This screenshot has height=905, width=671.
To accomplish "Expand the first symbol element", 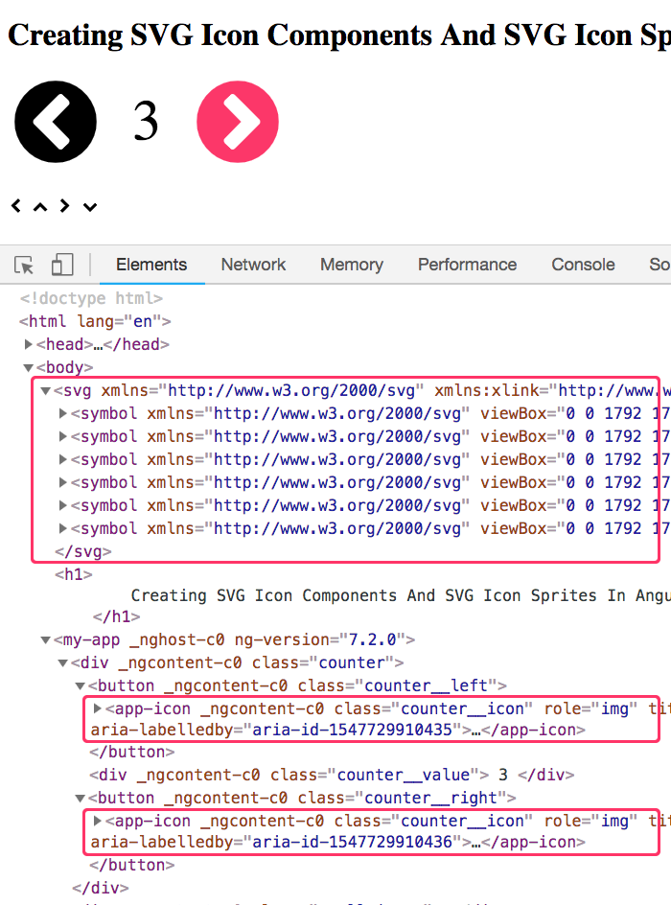I will [63, 413].
